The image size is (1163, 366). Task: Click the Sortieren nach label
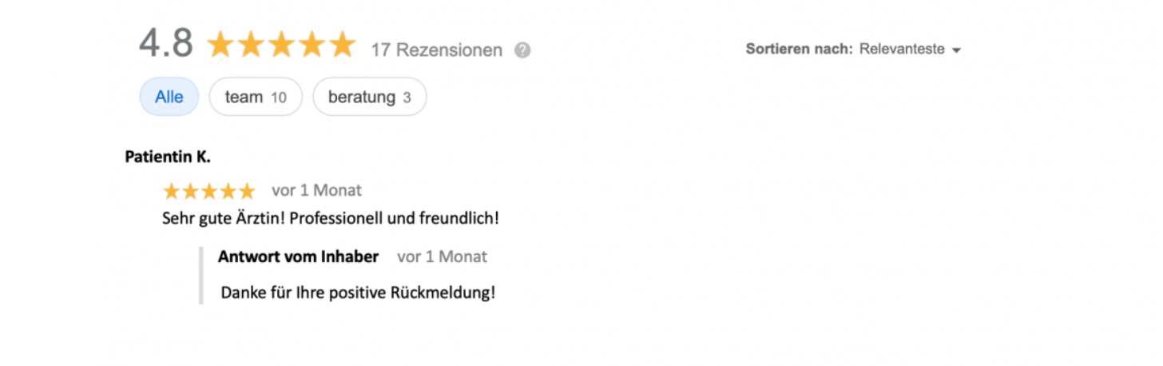800,50
